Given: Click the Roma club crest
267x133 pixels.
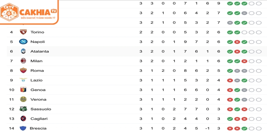Looking at the screenshot, I should pyautogui.click(x=23, y=70).
